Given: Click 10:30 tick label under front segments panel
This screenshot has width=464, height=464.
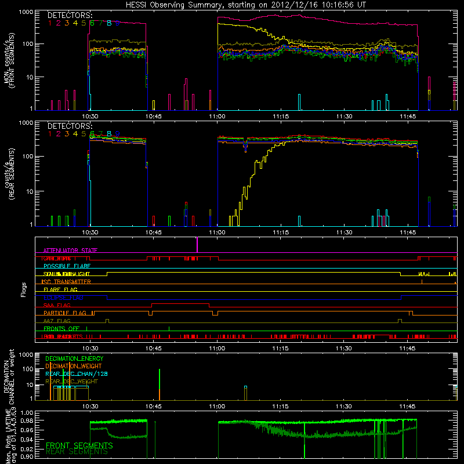Looking at the screenshot, I should 90,117.
